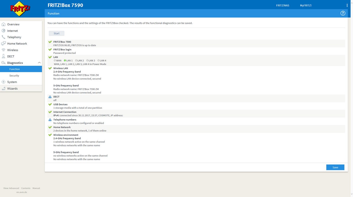Viewport: 353px width, 197px height.
Task: Click 'no wireless networks active on the same channel'
Action: pyautogui.click(x=81, y=156)
